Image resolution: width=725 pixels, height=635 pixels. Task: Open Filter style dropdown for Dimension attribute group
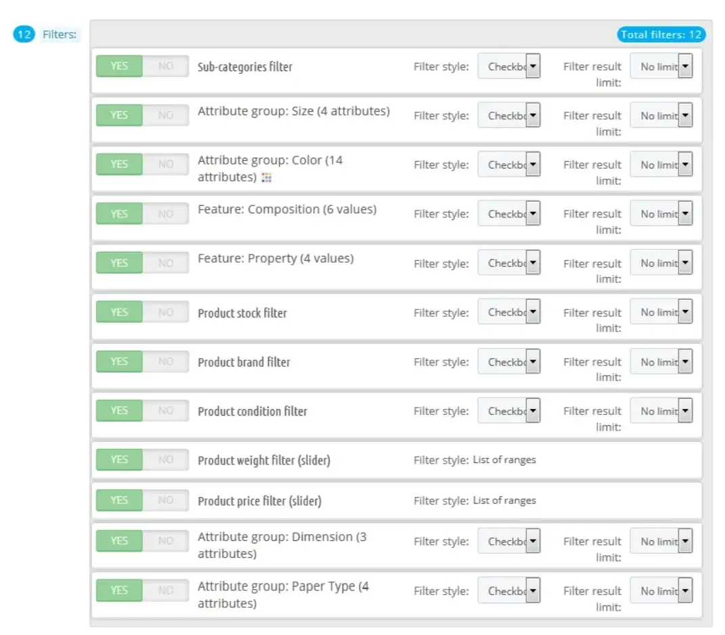(509, 540)
